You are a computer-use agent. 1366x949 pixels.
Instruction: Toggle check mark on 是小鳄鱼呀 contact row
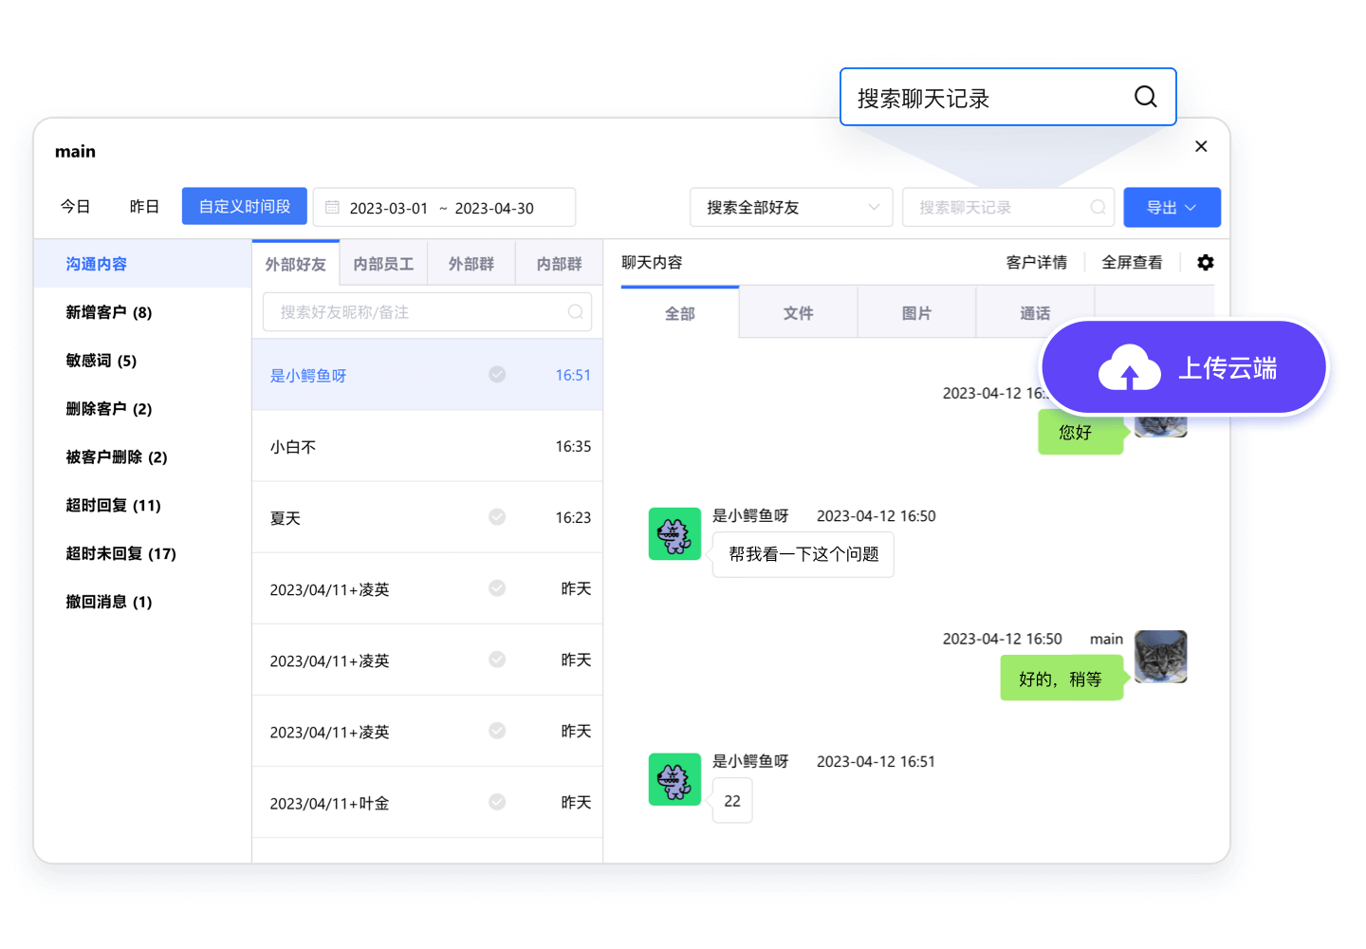(x=497, y=375)
